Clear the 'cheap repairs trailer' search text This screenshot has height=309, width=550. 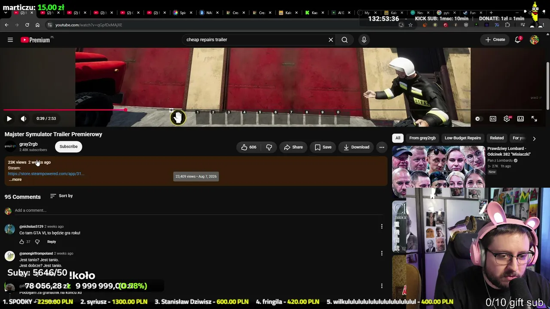pyautogui.click(x=331, y=40)
